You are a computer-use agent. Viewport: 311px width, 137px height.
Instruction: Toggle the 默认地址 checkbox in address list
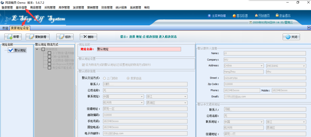point(11,50)
